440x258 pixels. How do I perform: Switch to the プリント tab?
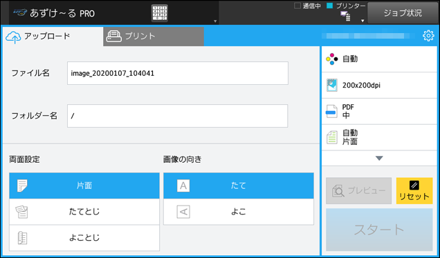(154, 36)
